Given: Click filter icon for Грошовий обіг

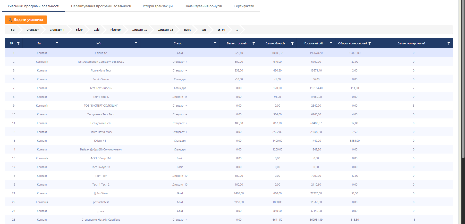Looking at the screenshot, I should [331, 43].
